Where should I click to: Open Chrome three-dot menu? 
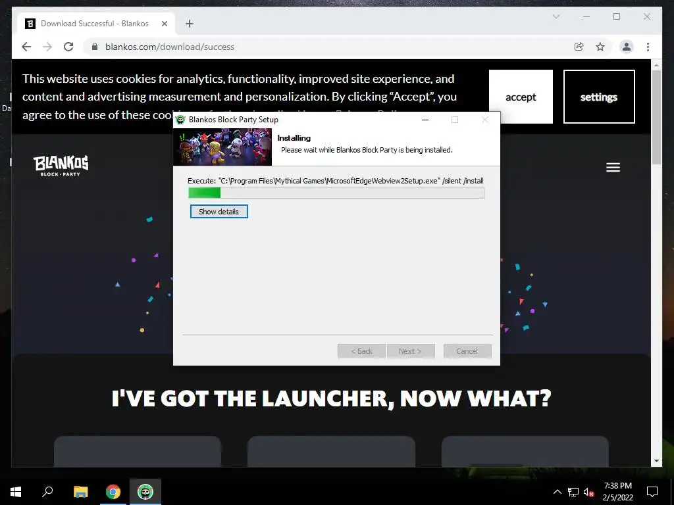point(648,47)
